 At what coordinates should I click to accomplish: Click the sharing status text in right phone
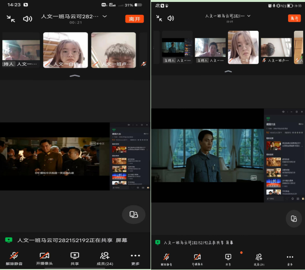[198, 243]
